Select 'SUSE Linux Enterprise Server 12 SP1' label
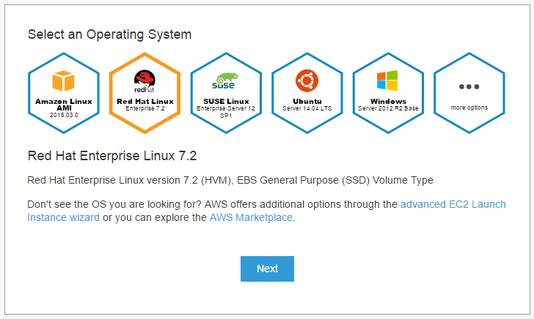 (x=226, y=108)
